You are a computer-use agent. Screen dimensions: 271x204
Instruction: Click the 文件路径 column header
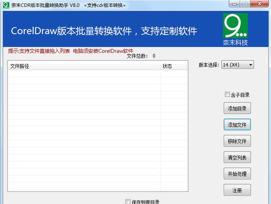(x=84, y=66)
